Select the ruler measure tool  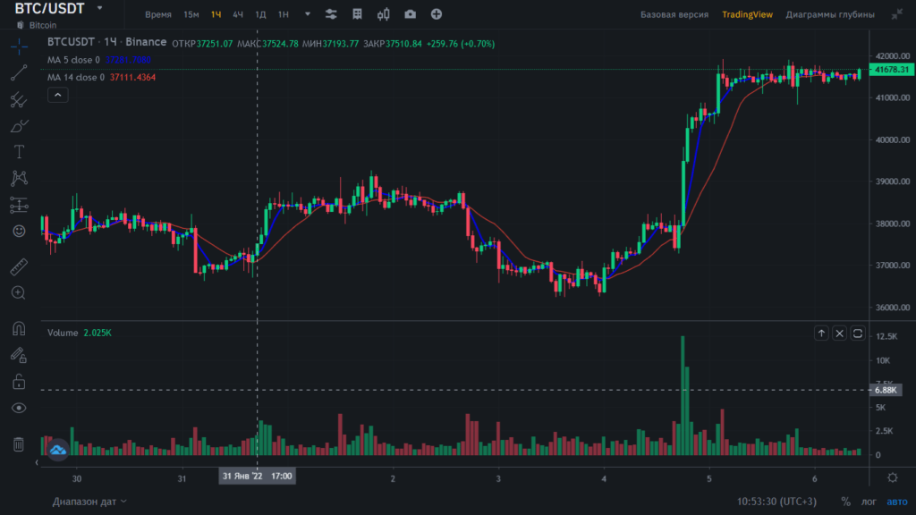(19, 266)
